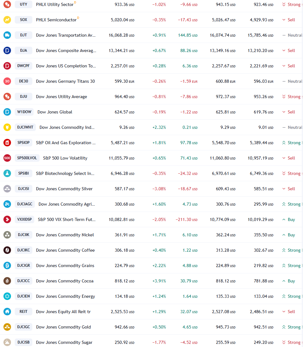Click the W1DOW global logo icon
This screenshot has width=303, height=347.
(7, 112)
